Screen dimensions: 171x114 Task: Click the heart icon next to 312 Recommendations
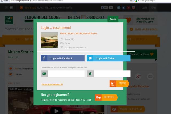pyautogui.click(x=62, y=47)
